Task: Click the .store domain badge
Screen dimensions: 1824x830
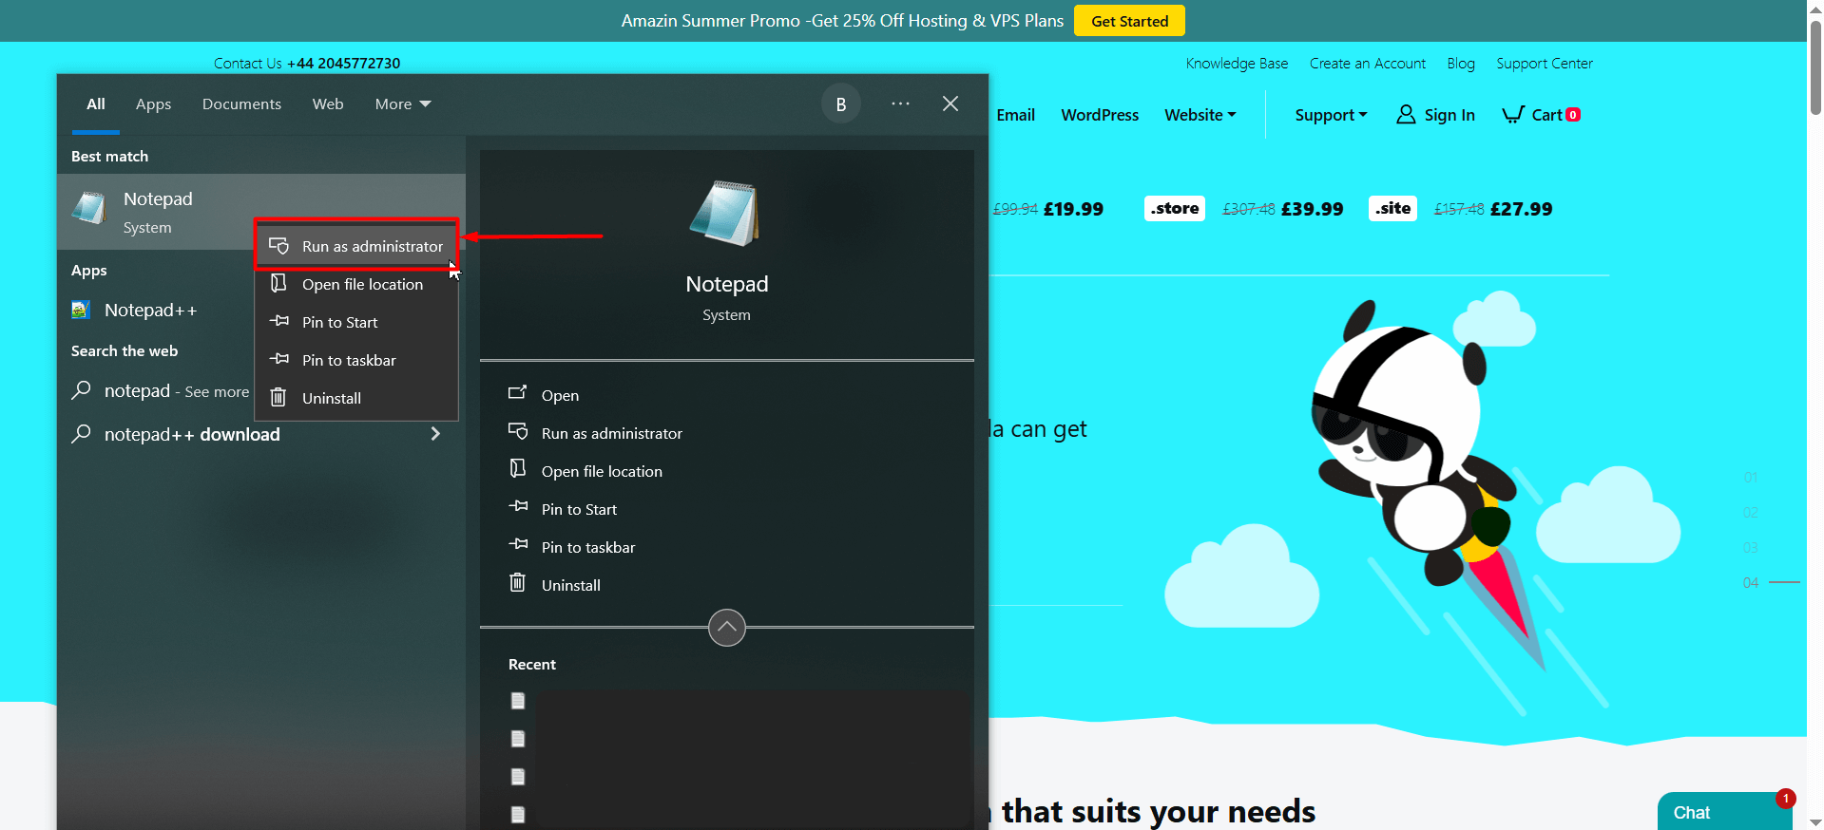Action: (x=1175, y=208)
